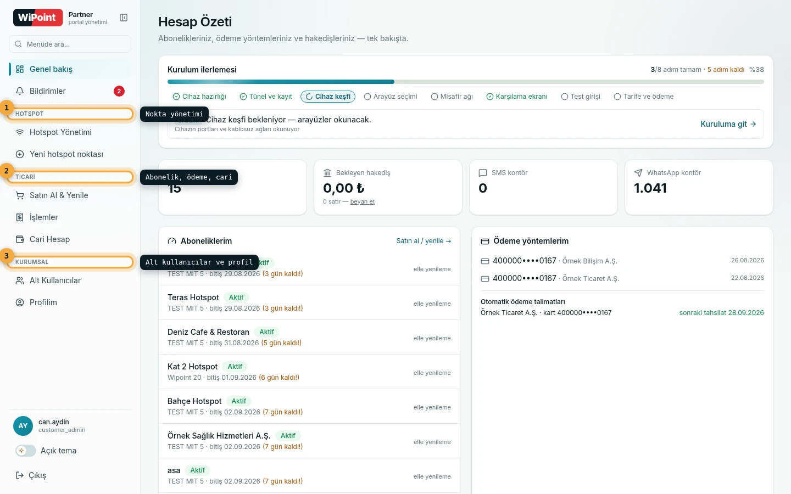Image resolution: width=791 pixels, height=494 pixels.
Task: Open the Profilim menu item
Action: tap(70, 302)
